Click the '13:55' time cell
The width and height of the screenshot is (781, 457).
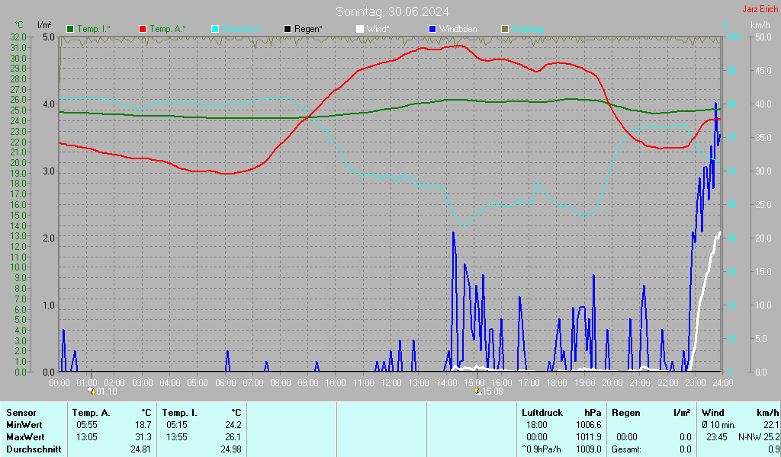coord(177,437)
